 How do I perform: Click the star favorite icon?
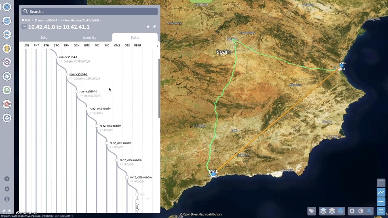click(148, 27)
